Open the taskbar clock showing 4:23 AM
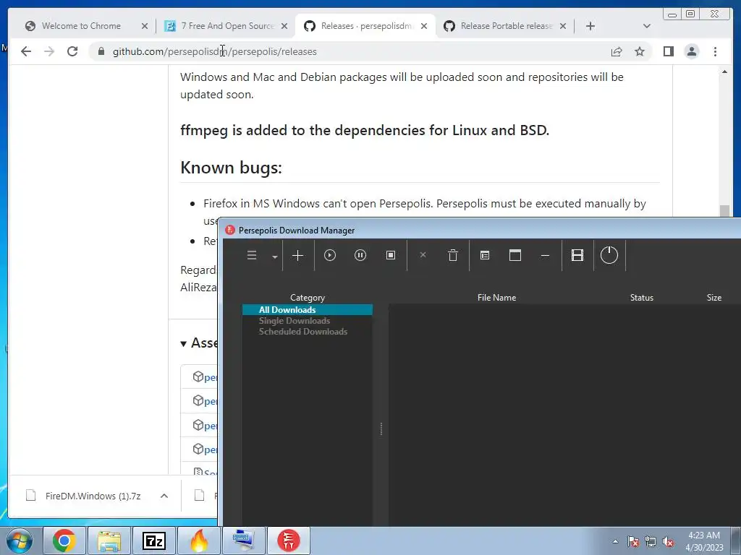This screenshot has width=741, height=555. pos(704,541)
